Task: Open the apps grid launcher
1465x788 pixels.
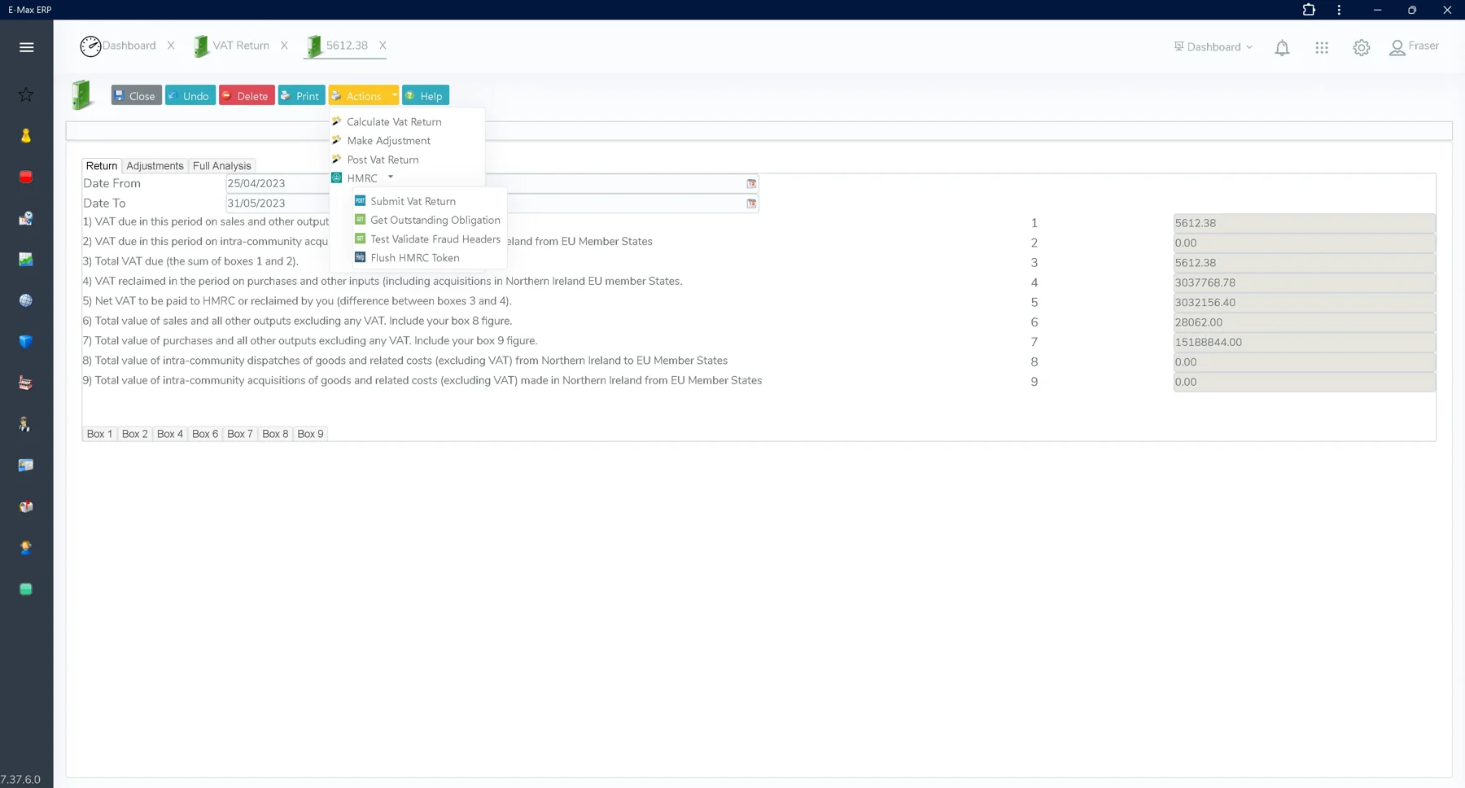Action: 1322,48
